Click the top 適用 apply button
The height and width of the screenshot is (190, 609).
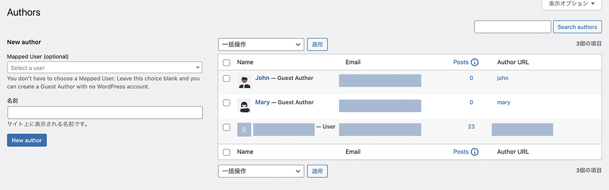click(317, 44)
